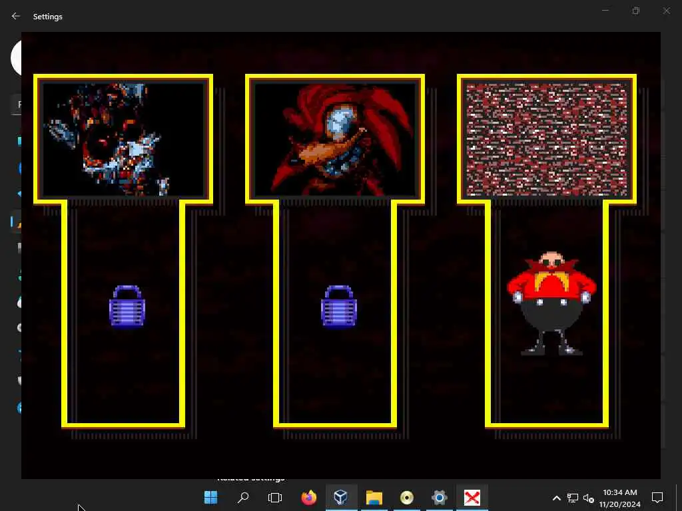Select the red-quilled character portrait
Screen dimensions: 682x511
tap(335, 139)
